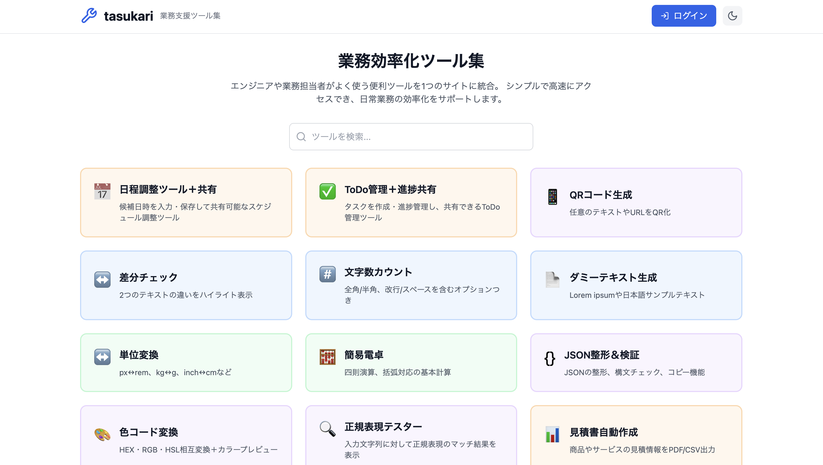The image size is (823, 465).
Task: Click the magnifier icon for 正規表現テスター
Action: pyautogui.click(x=327, y=429)
